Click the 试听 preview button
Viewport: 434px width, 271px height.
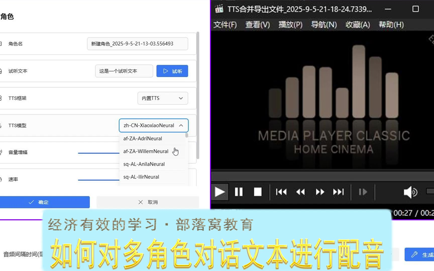pos(172,71)
